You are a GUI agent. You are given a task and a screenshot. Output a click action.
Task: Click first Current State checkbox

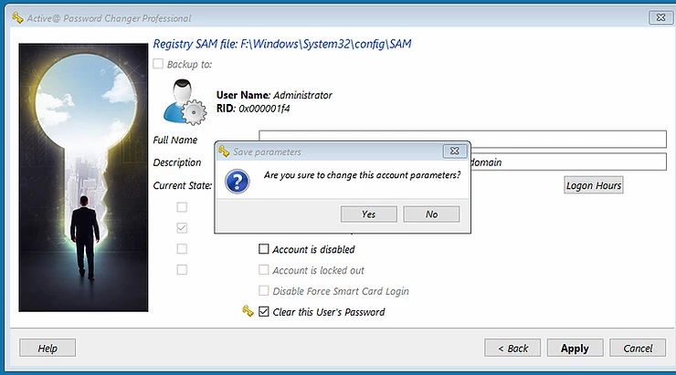[182, 207]
